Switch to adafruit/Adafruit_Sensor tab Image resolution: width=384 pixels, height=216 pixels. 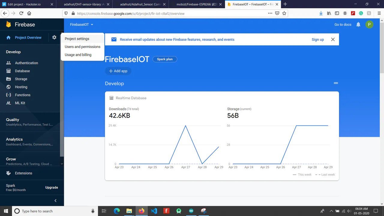(140, 4)
